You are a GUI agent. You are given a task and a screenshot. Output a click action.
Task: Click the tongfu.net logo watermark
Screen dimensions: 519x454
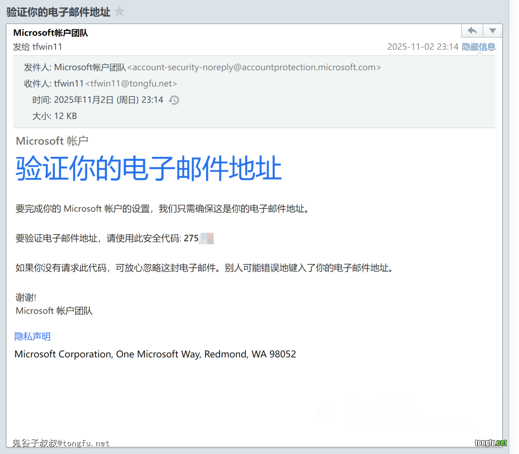point(490,442)
